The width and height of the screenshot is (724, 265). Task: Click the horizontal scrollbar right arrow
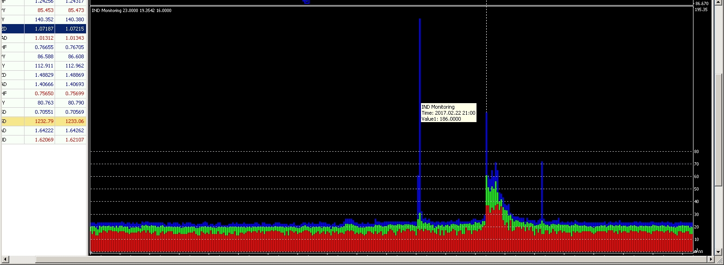point(710,259)
